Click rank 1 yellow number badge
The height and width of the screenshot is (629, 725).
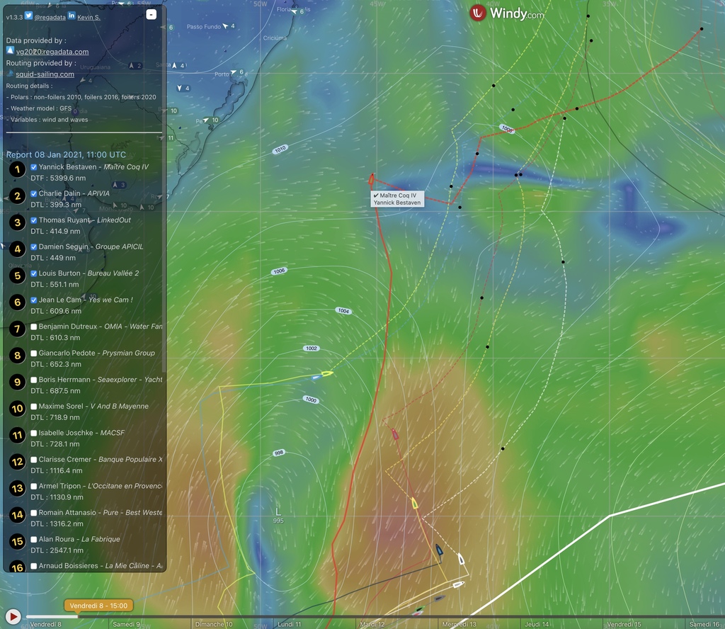coord(18,169)
